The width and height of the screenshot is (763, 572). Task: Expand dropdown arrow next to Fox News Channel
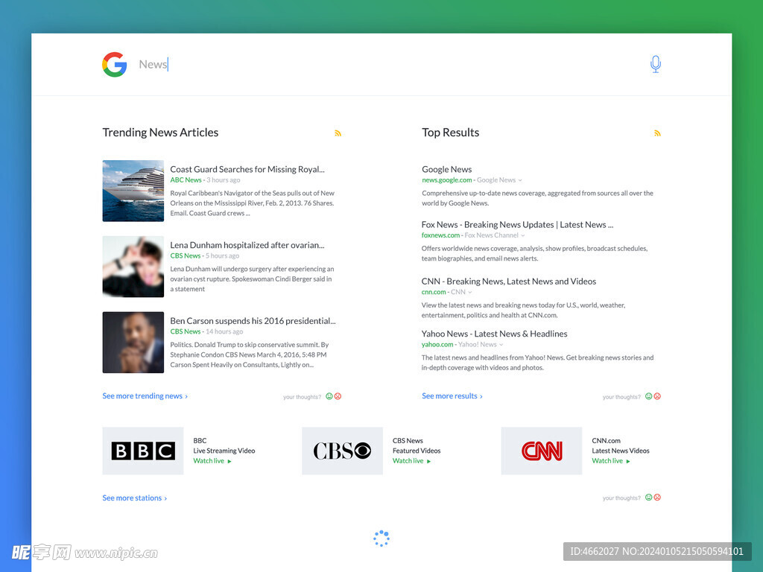point(523,235)
